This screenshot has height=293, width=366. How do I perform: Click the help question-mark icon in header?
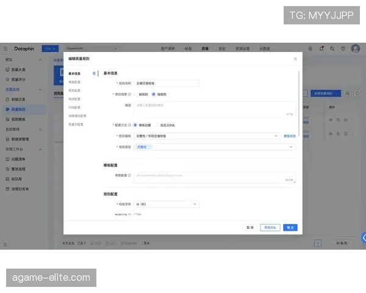343,49
